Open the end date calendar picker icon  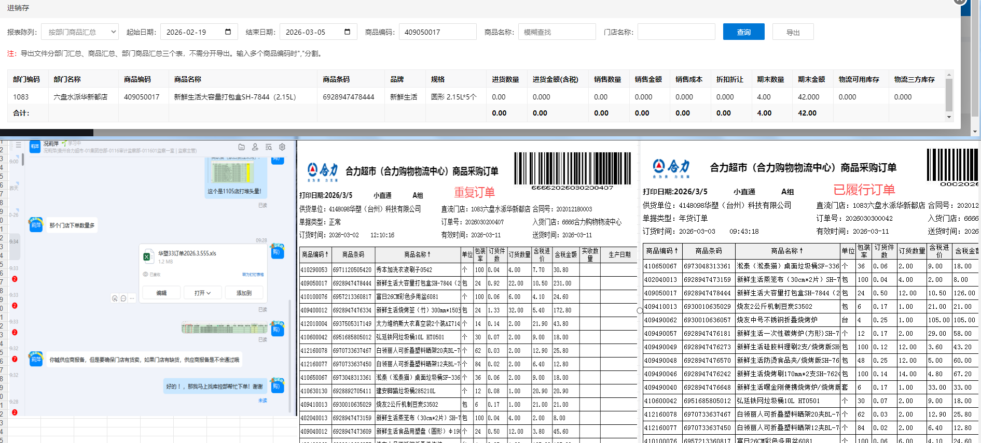click(347, 32)
